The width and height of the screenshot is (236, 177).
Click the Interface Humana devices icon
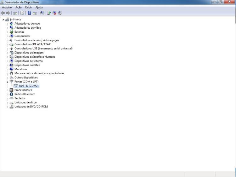pyautogui.click(x=11, y=57)
